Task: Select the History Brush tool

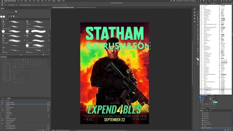Action: tap(198, 31)
